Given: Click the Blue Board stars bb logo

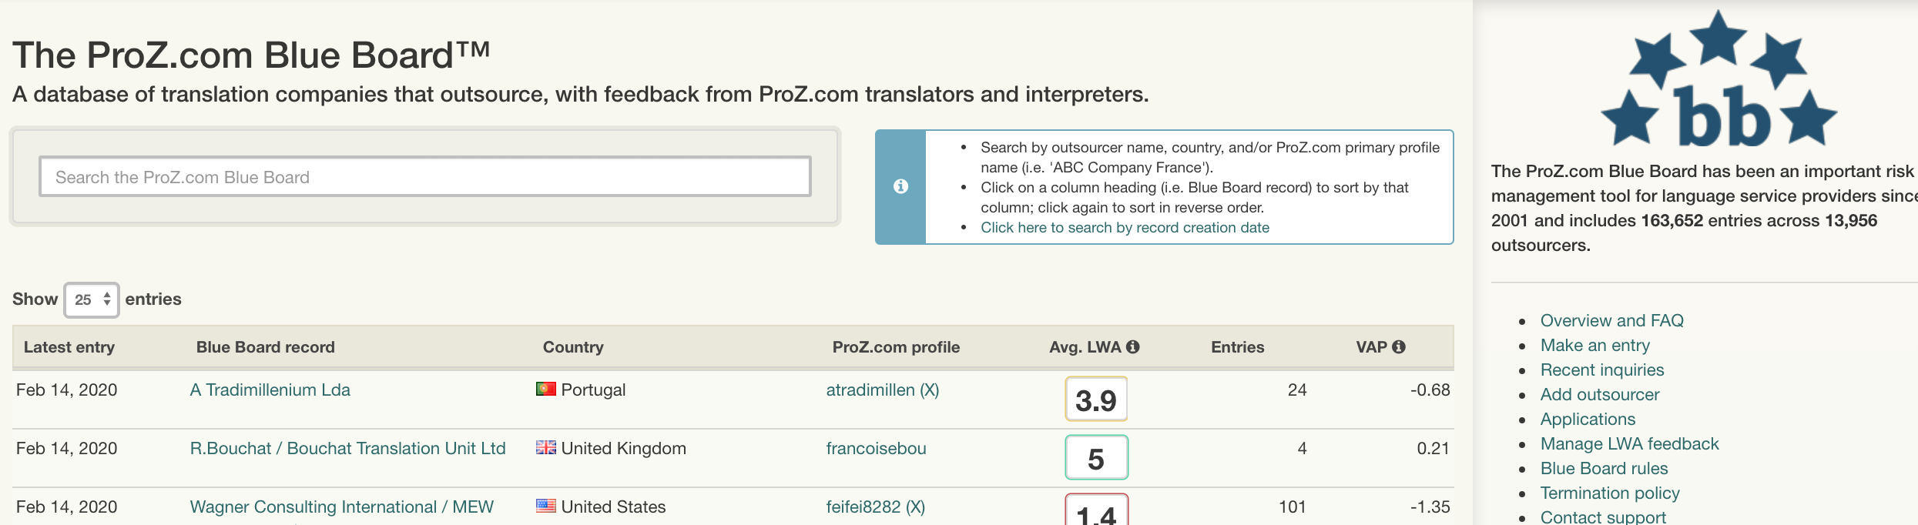Looking at the screenshot, I should [x=1718, y=79].
